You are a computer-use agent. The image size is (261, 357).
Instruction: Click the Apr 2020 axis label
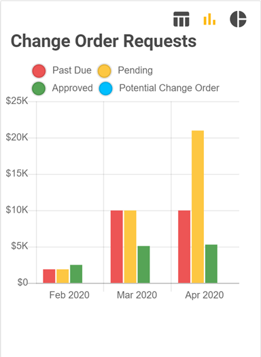tap(205, 295)
